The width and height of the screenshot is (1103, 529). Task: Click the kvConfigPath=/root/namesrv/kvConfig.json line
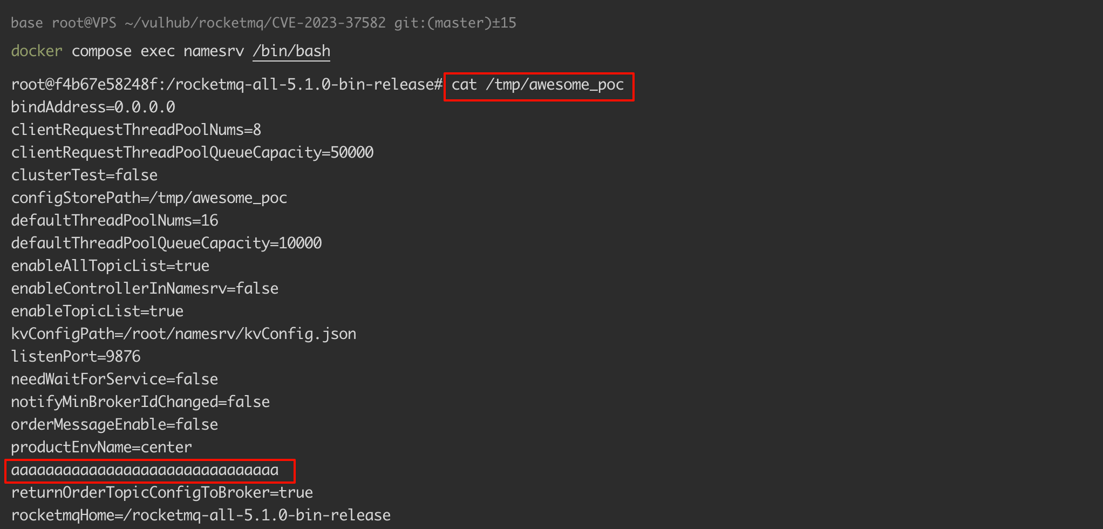pos(183,334)
